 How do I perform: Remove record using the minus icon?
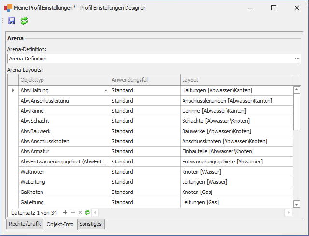pyautogui.click(x=73, y=212)
